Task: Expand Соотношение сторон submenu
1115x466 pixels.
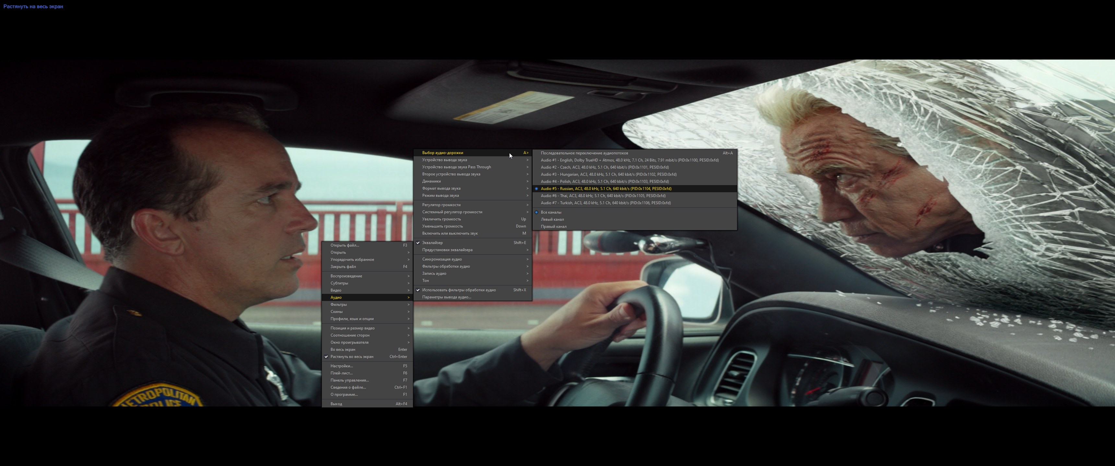Action: coord(367,336)
